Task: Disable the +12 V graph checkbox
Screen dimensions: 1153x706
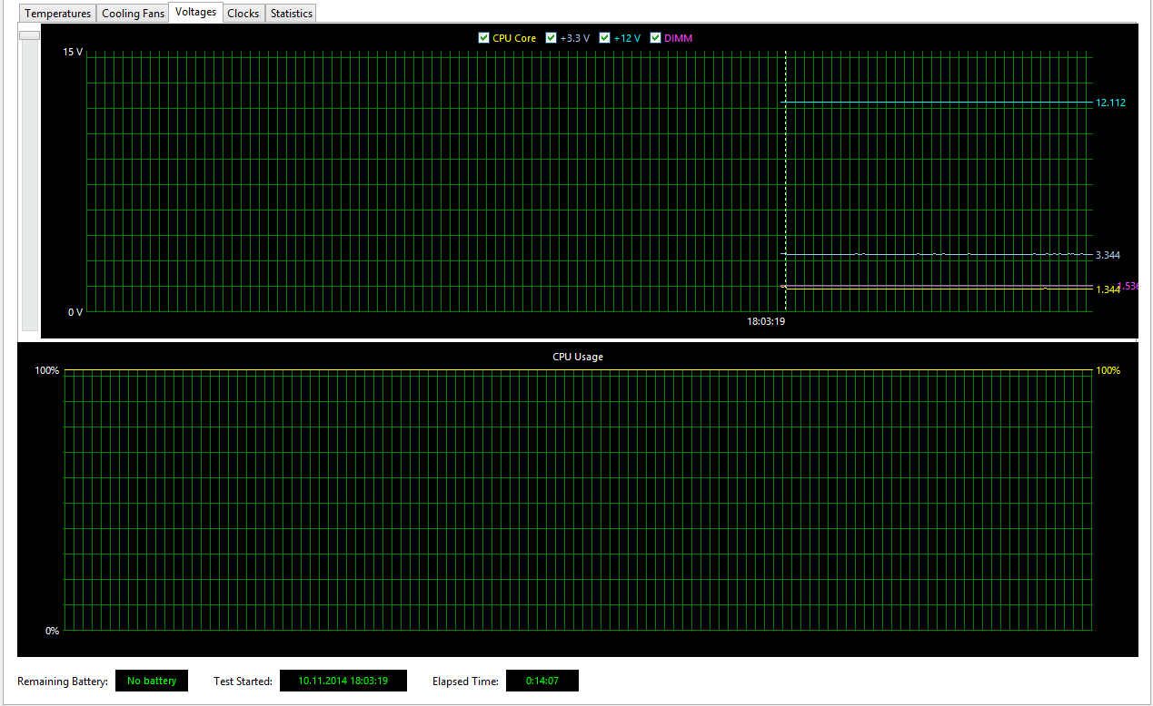Action: pyautogui.click(x=605, y=38)
